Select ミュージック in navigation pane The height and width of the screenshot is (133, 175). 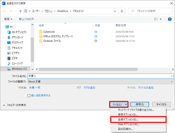tap(15, 63)
